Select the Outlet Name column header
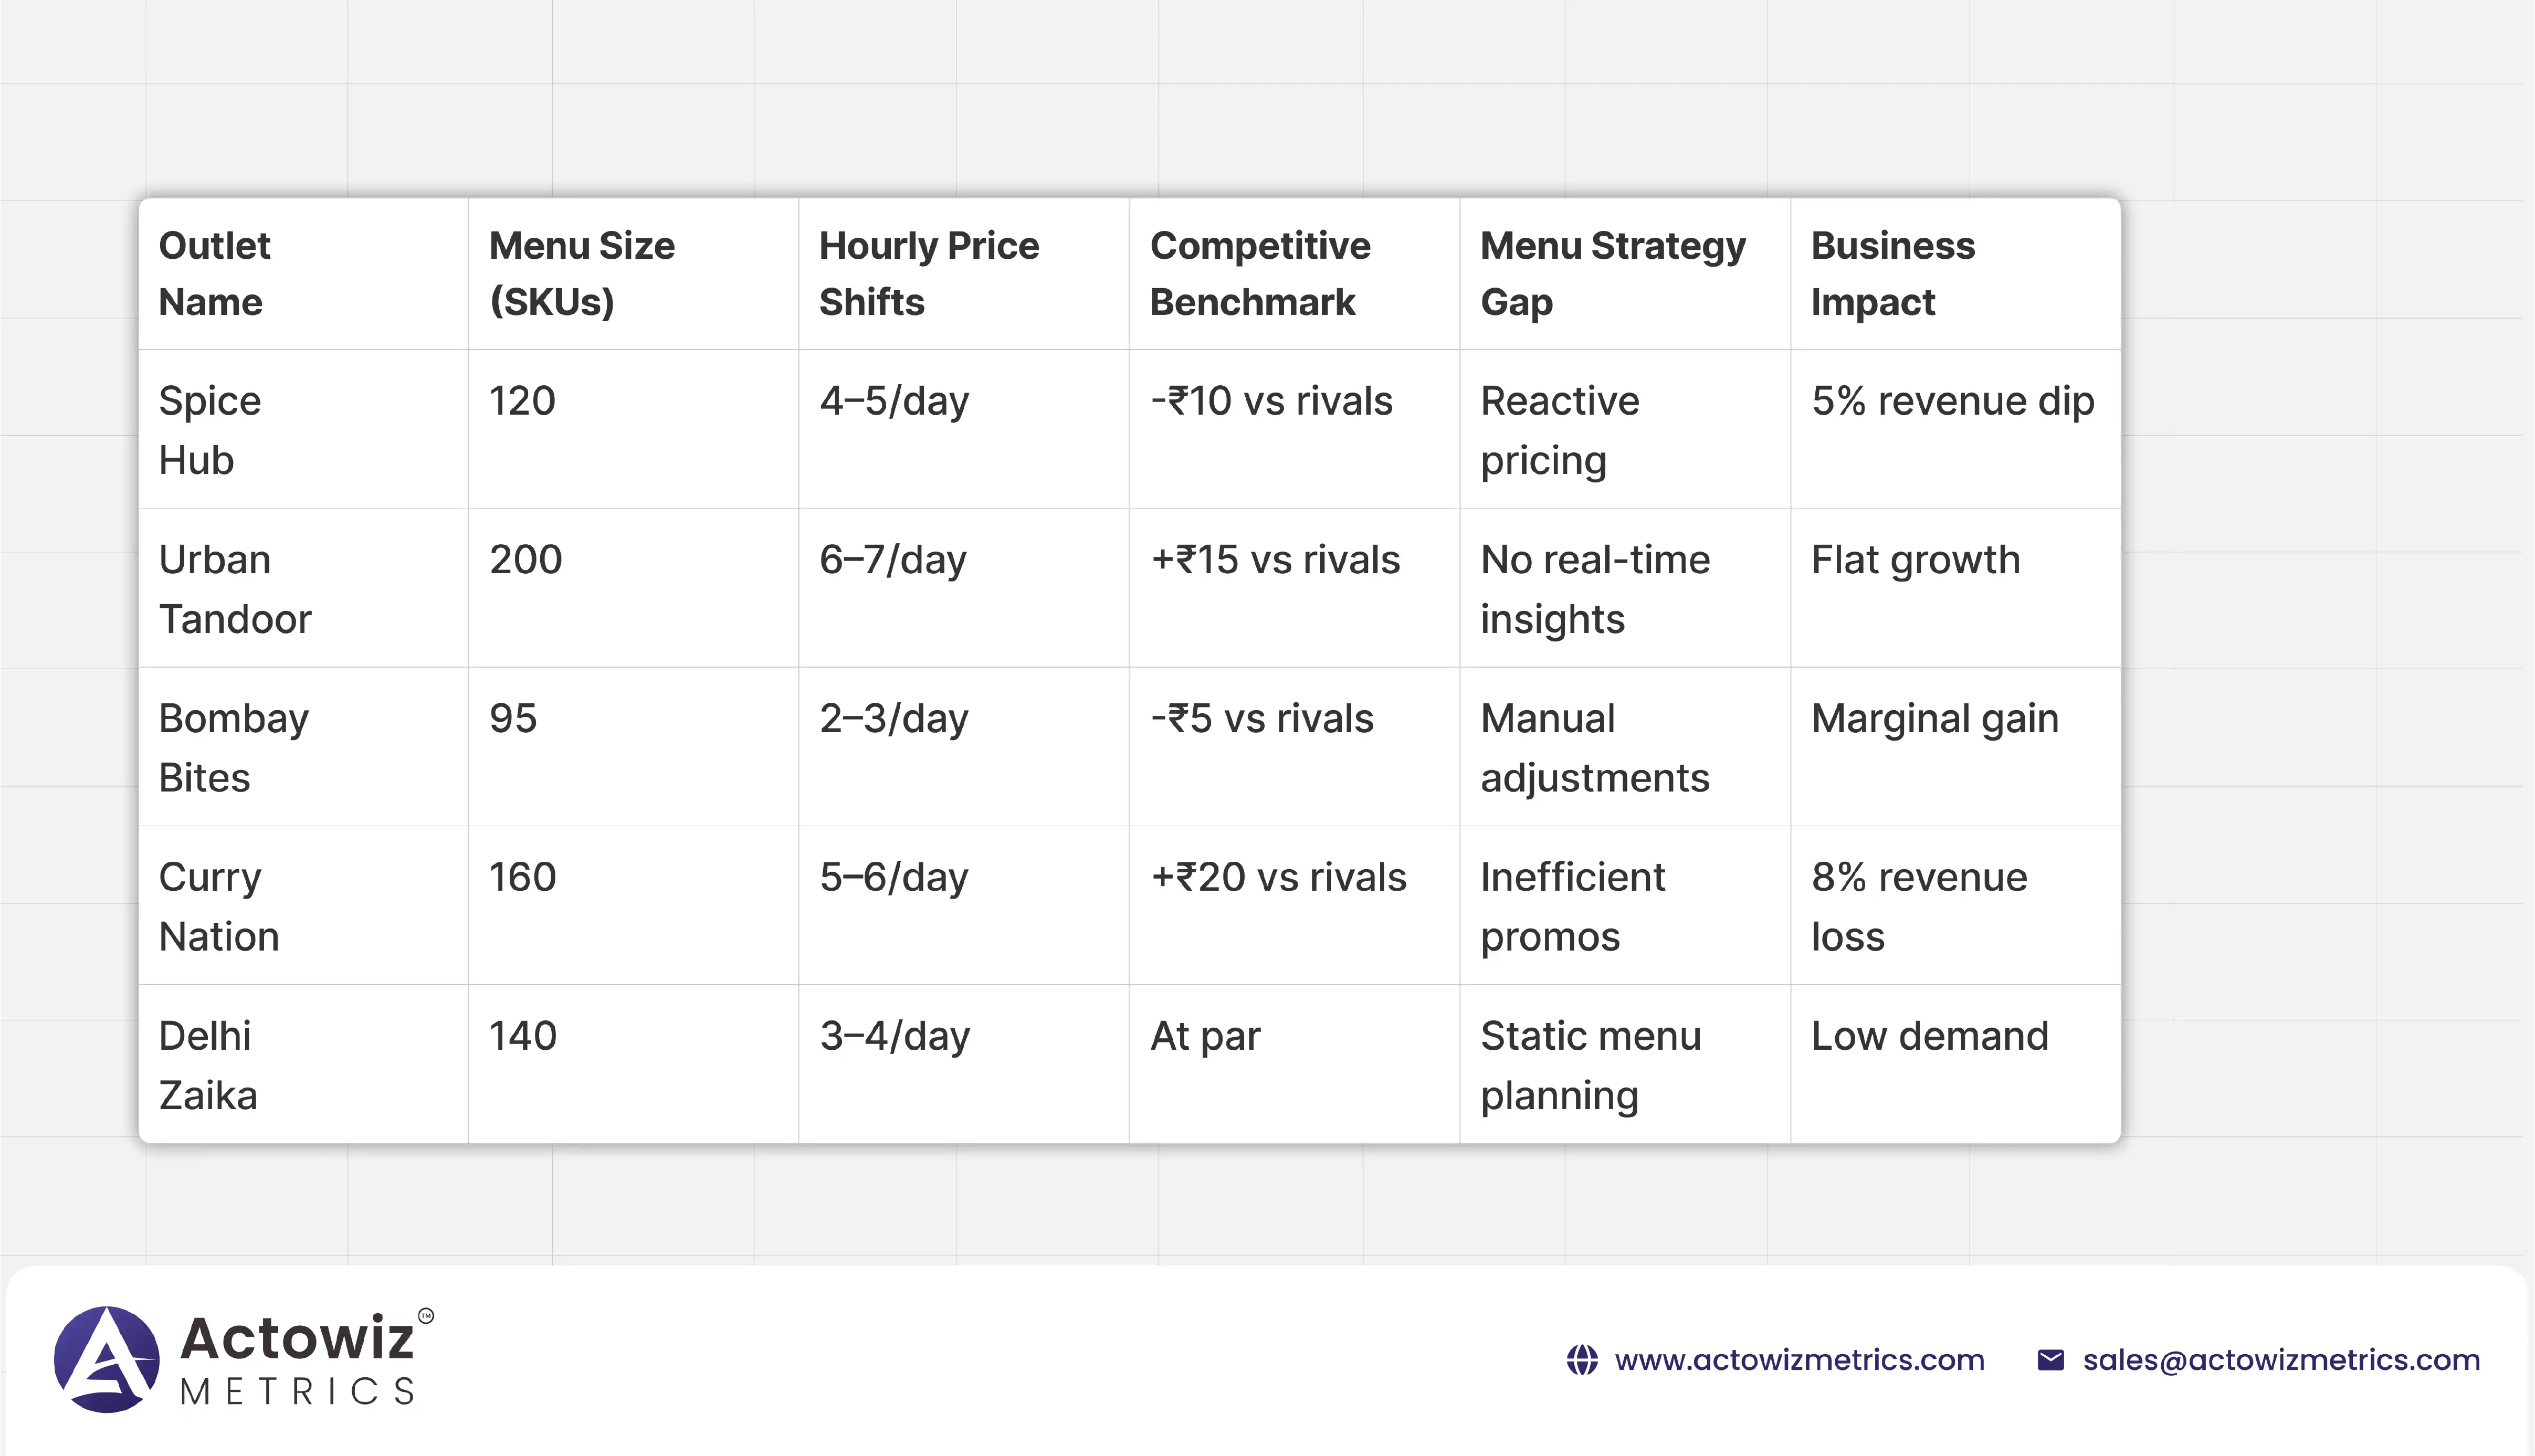Image resolution: width=2535 pixels, height=1456 pixels. [214, 273]
